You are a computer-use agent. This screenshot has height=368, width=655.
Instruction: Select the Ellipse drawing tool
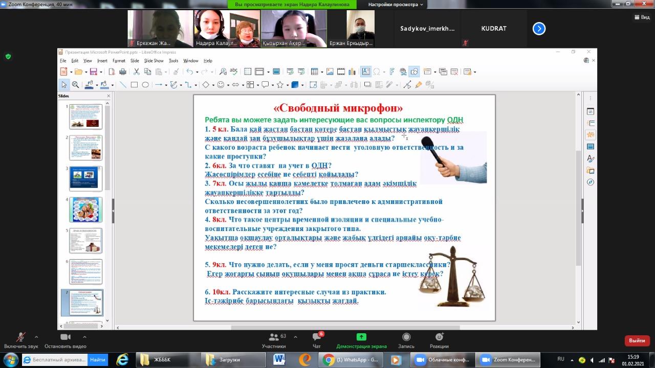point(145,85)
